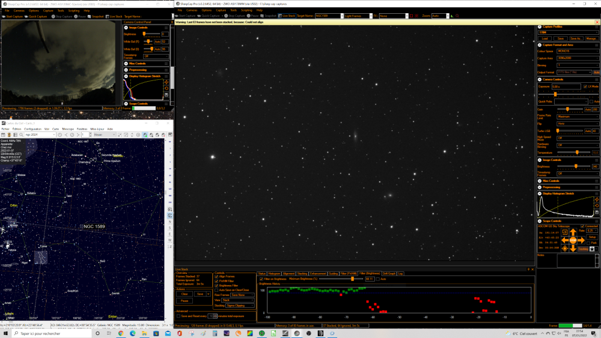Click Quick Capture in the main SharpCap toolbar
This screenshot has width=601, height=338.
pos(209,16)
